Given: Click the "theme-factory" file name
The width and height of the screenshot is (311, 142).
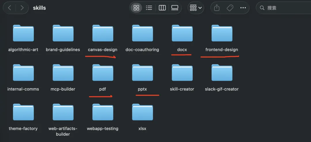Looking at the screenshot, I should click(x=23, y=129).
